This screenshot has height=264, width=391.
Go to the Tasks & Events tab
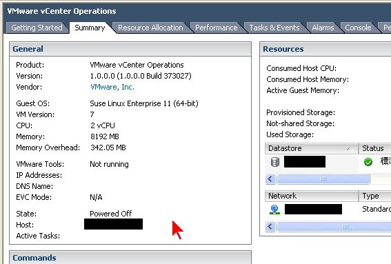coord(274,28)
